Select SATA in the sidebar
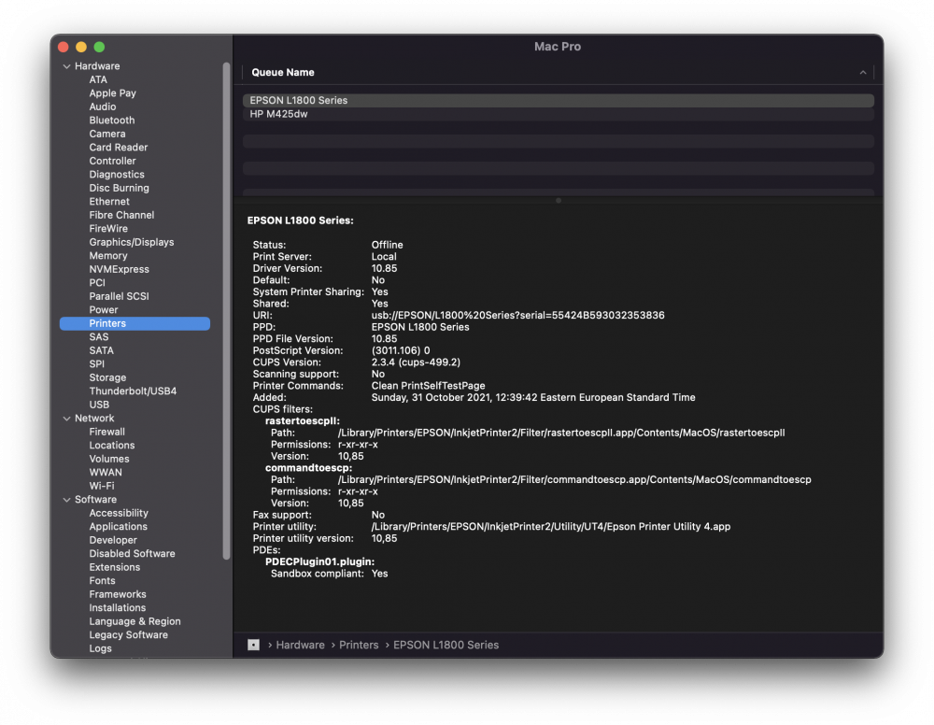 pyautogui.click(x=101, y=351)
